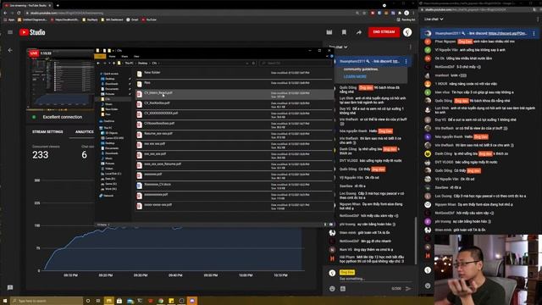542x305 pixels.
Task: Open the YouTube Studio hamburger menu
Action: (x=10, y=32)
